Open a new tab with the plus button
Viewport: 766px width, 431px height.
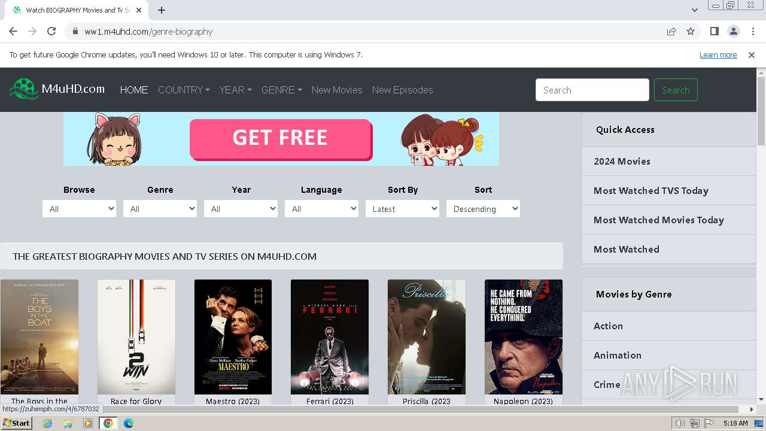(162, 10)
